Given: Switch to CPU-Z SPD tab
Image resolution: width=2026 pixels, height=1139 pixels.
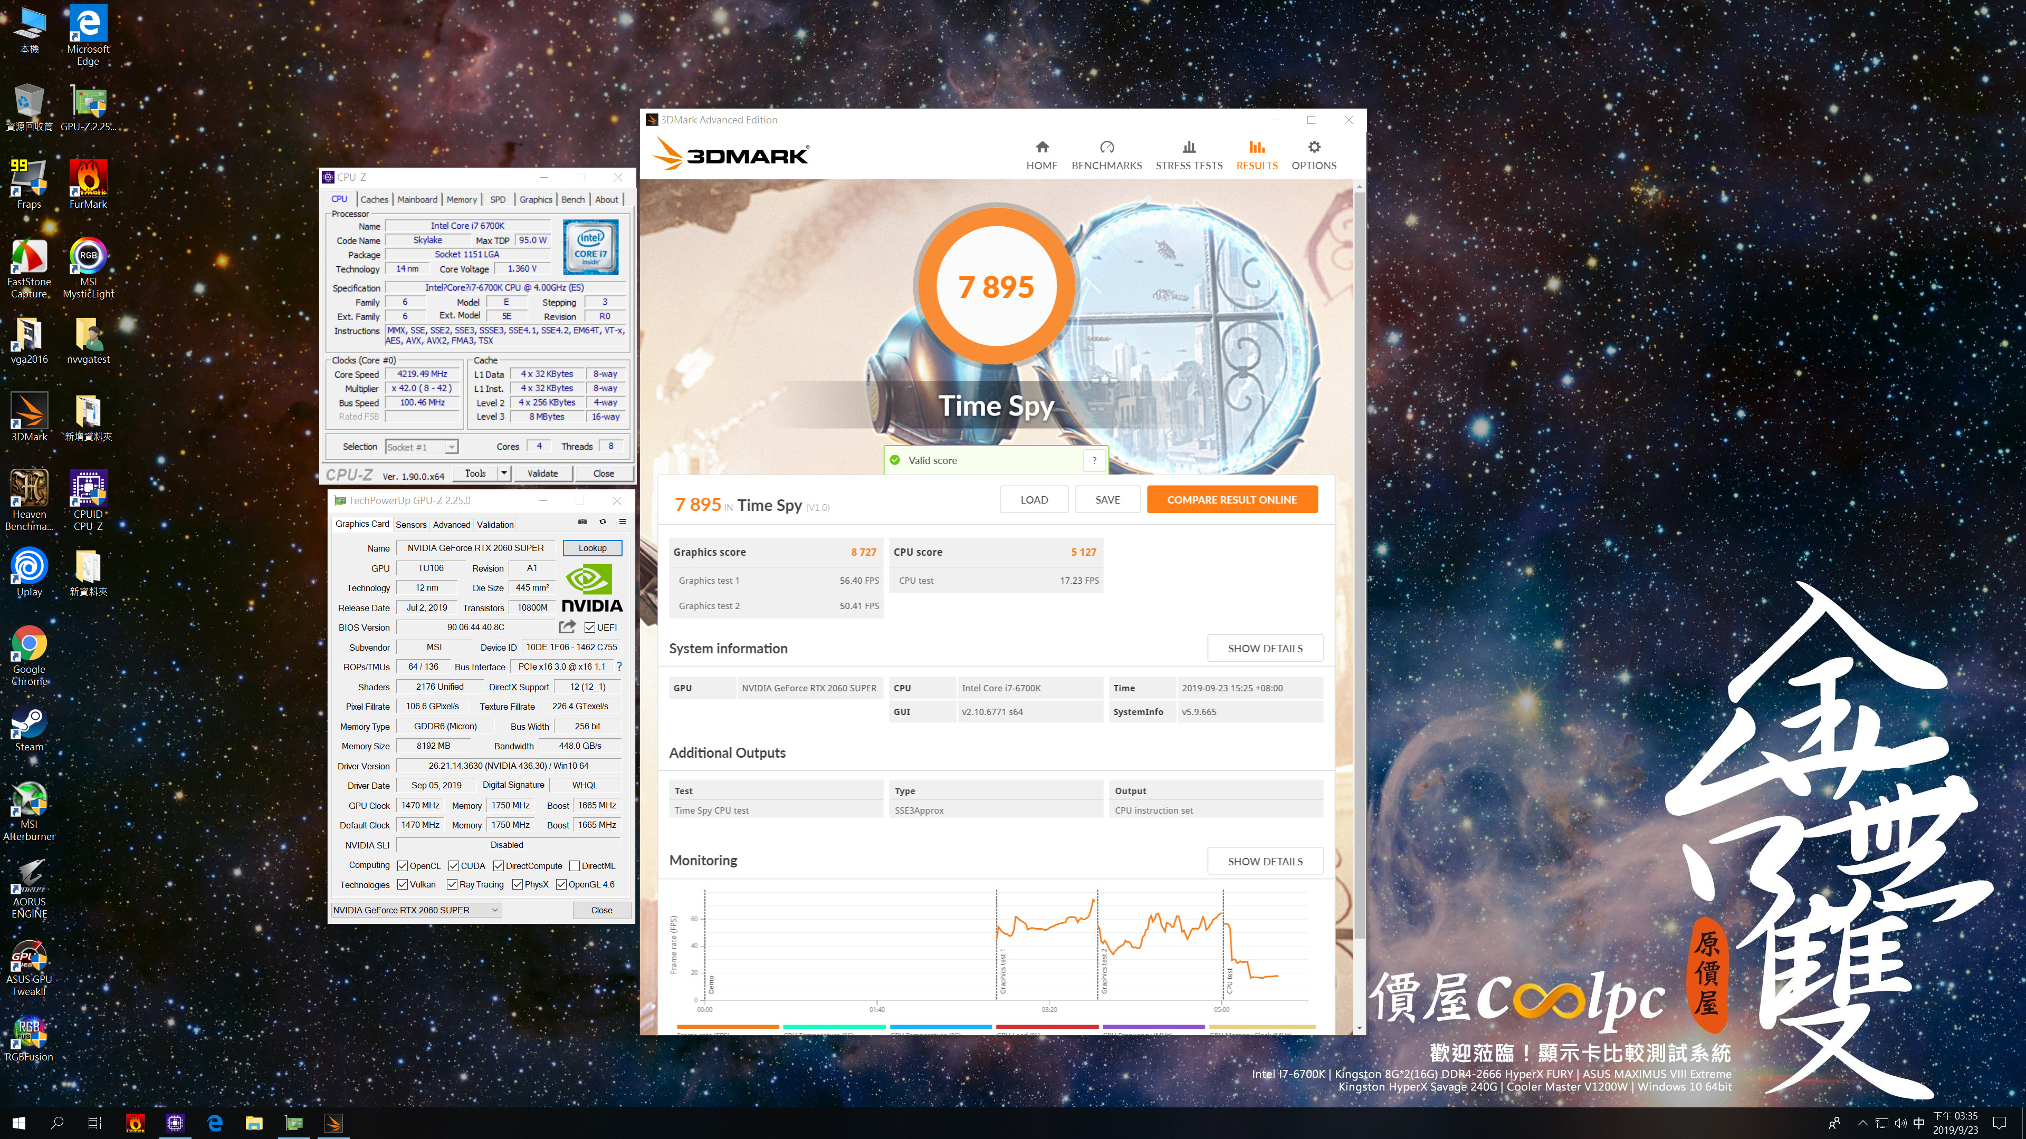Looking at the screenshot, I should pos(498,200).
